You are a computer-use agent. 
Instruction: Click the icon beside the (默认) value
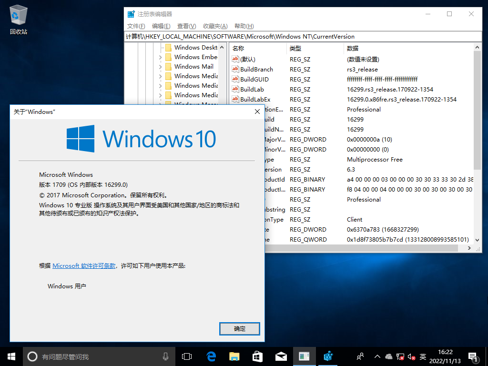pos(235,59)
